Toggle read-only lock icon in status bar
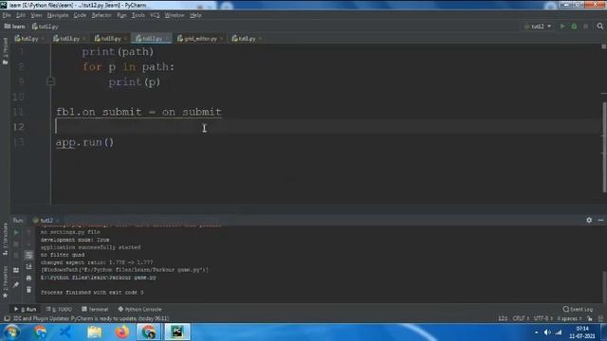 (x=590, y=318)
